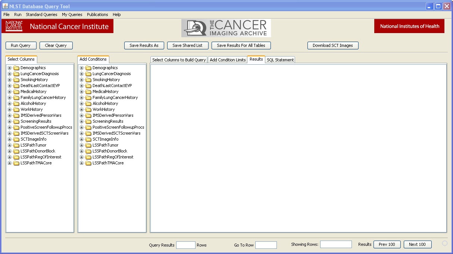
Task: Click ScreeningResults folder icon in Select Columns
Action: pos(16,122)
